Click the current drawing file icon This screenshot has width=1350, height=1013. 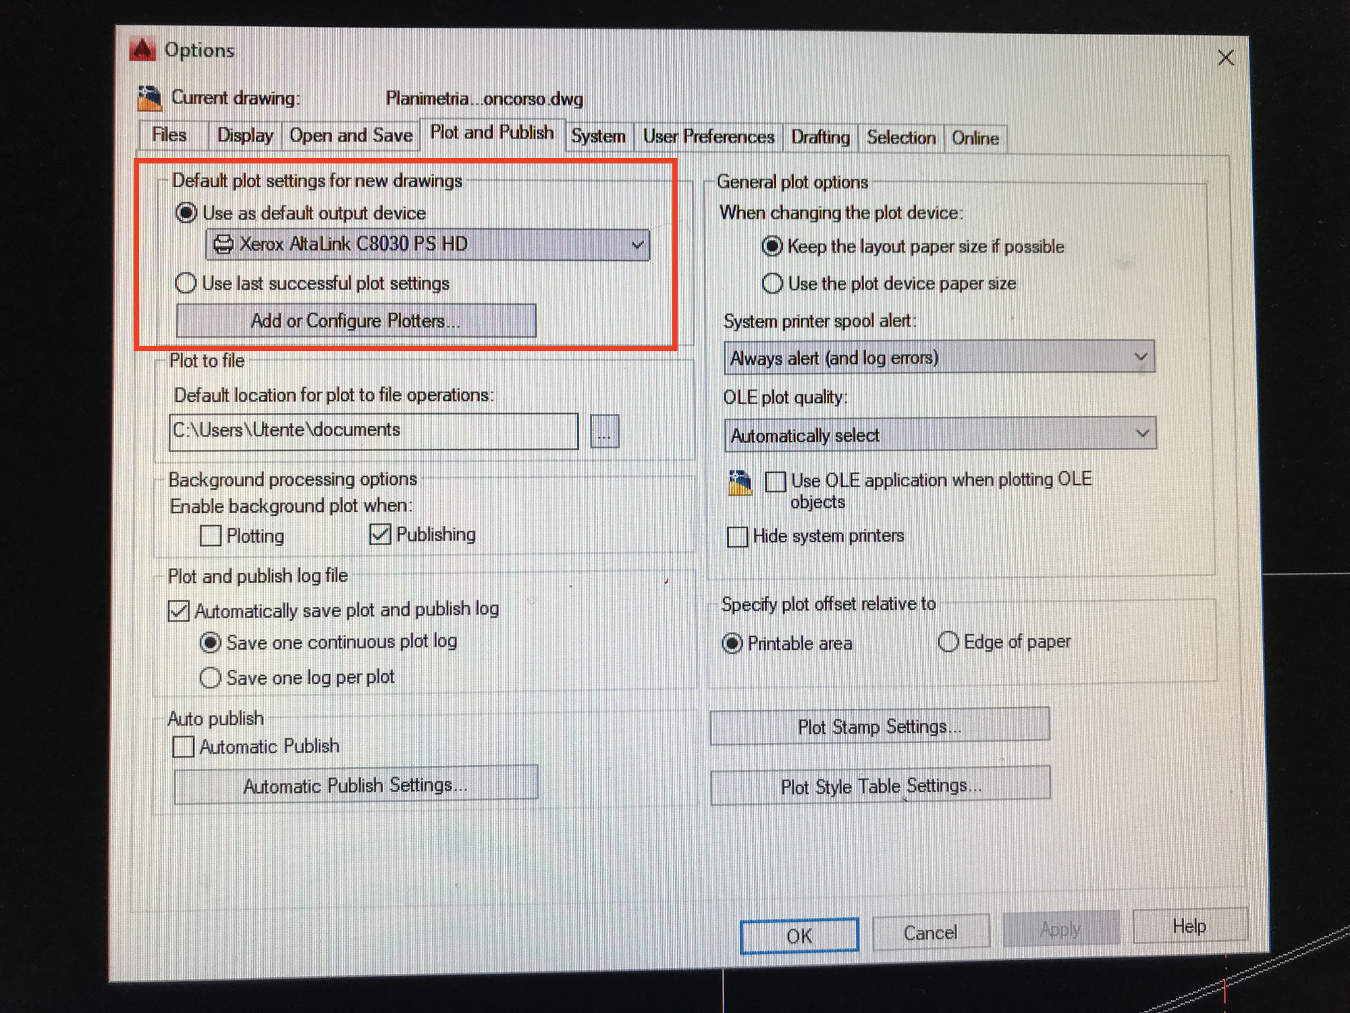(150, 98)
